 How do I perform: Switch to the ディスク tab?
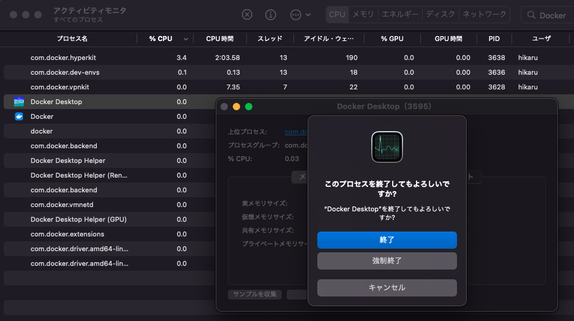[440, 15]
